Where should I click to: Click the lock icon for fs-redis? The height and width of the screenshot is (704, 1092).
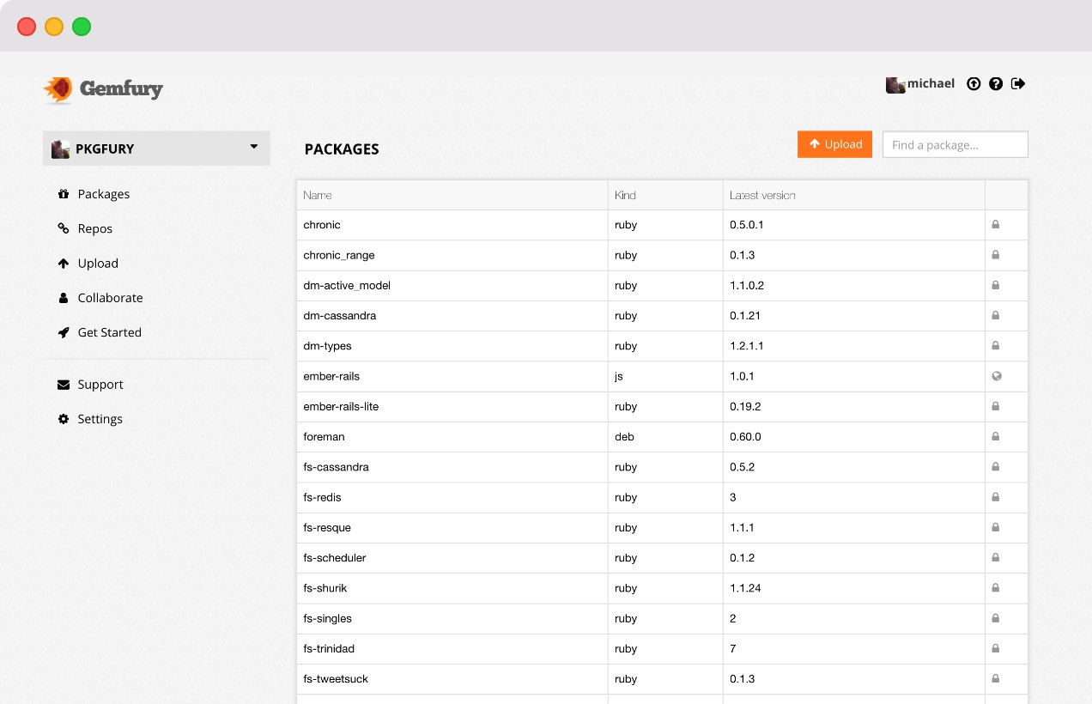tap(996, 497)
